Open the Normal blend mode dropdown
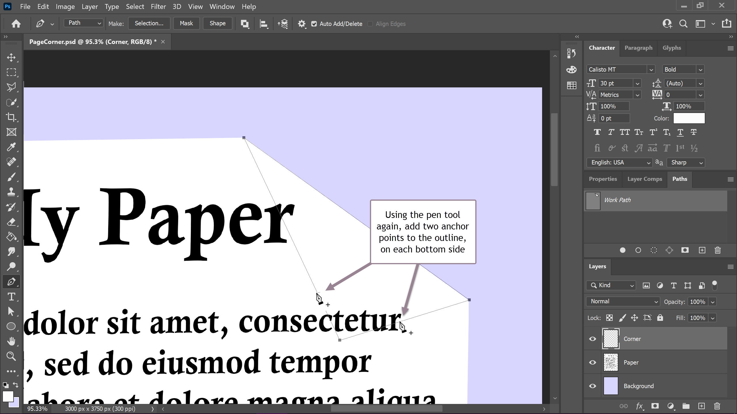The height and width of the screenshot is (414, 737). [623, 301]
